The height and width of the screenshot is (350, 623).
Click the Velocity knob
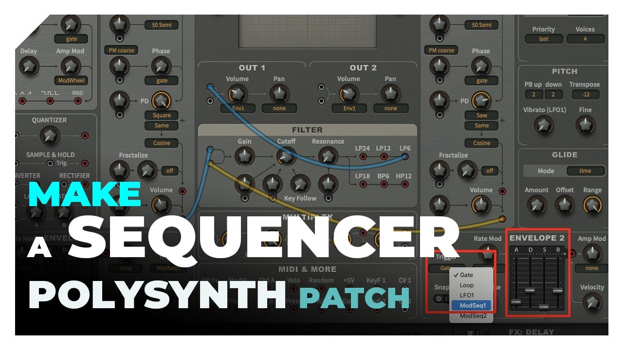pos(592,302)
